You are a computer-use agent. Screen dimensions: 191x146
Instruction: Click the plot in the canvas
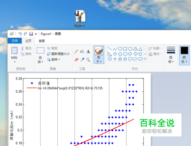pos(80,110)
